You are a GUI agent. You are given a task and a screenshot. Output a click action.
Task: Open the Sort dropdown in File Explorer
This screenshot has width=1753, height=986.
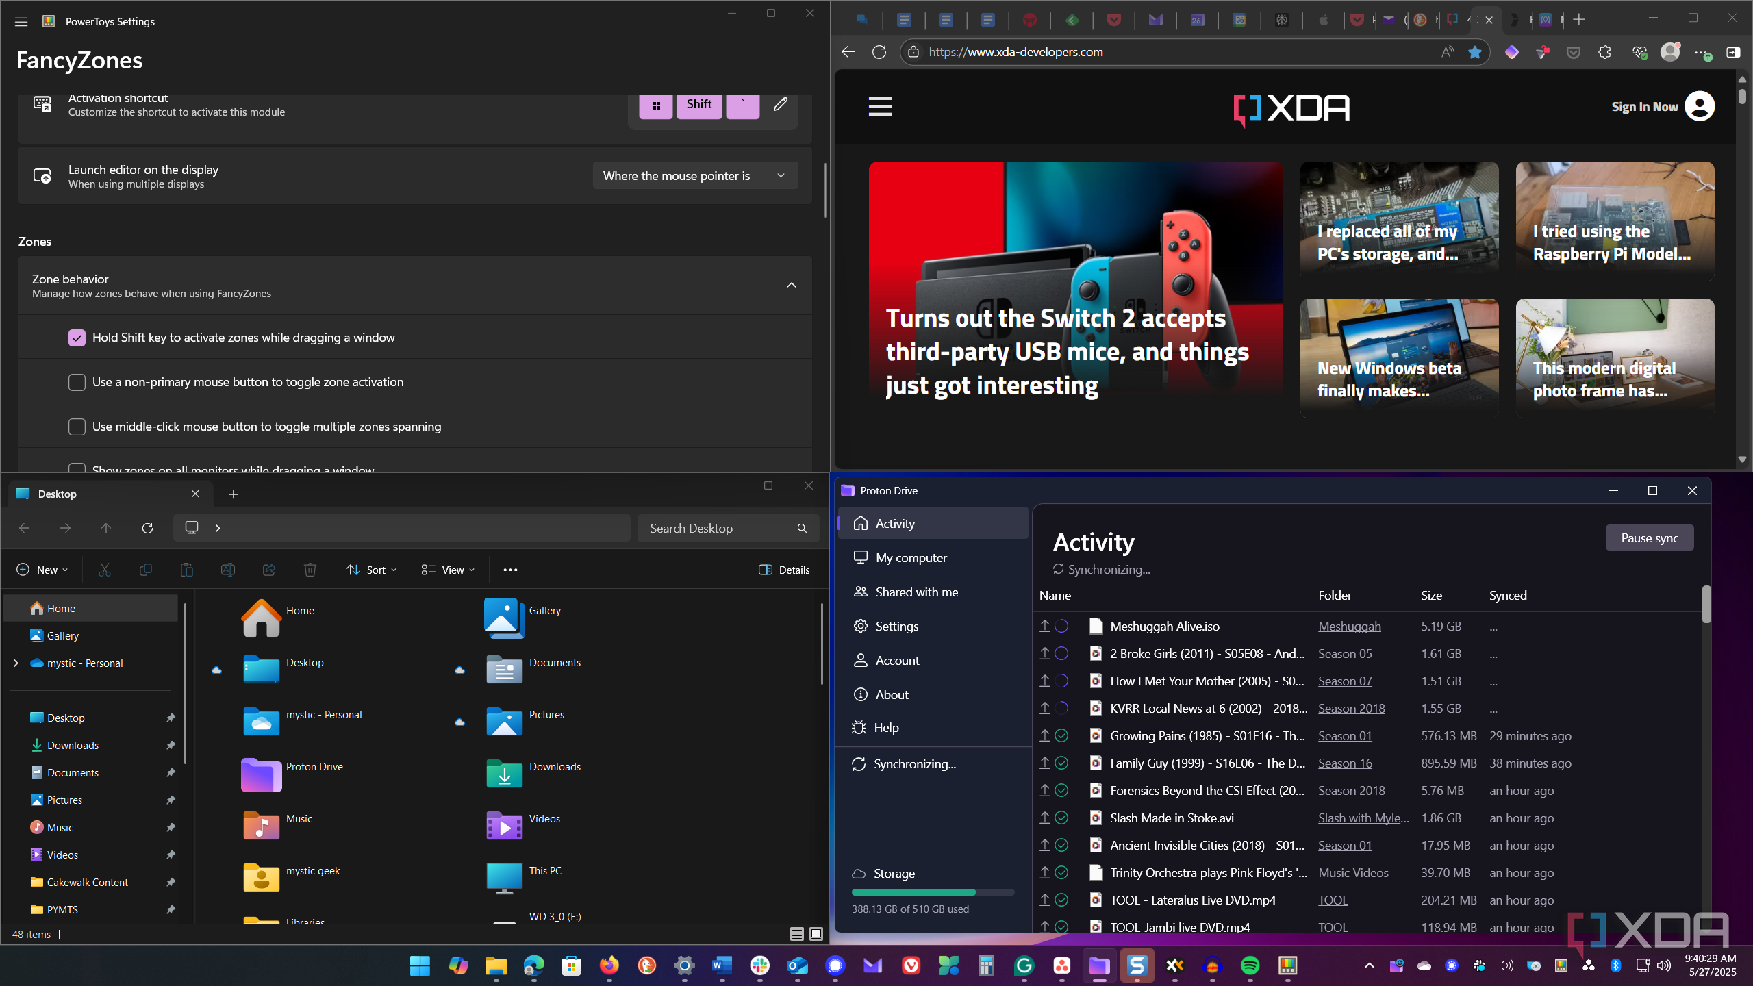click(372, 570)
